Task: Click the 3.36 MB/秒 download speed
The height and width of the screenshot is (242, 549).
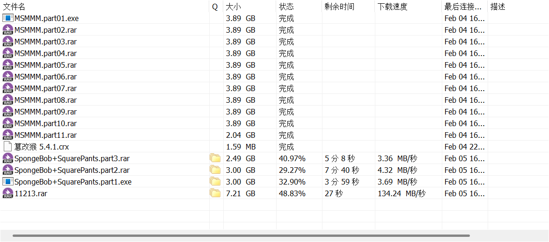Action: 397,158
